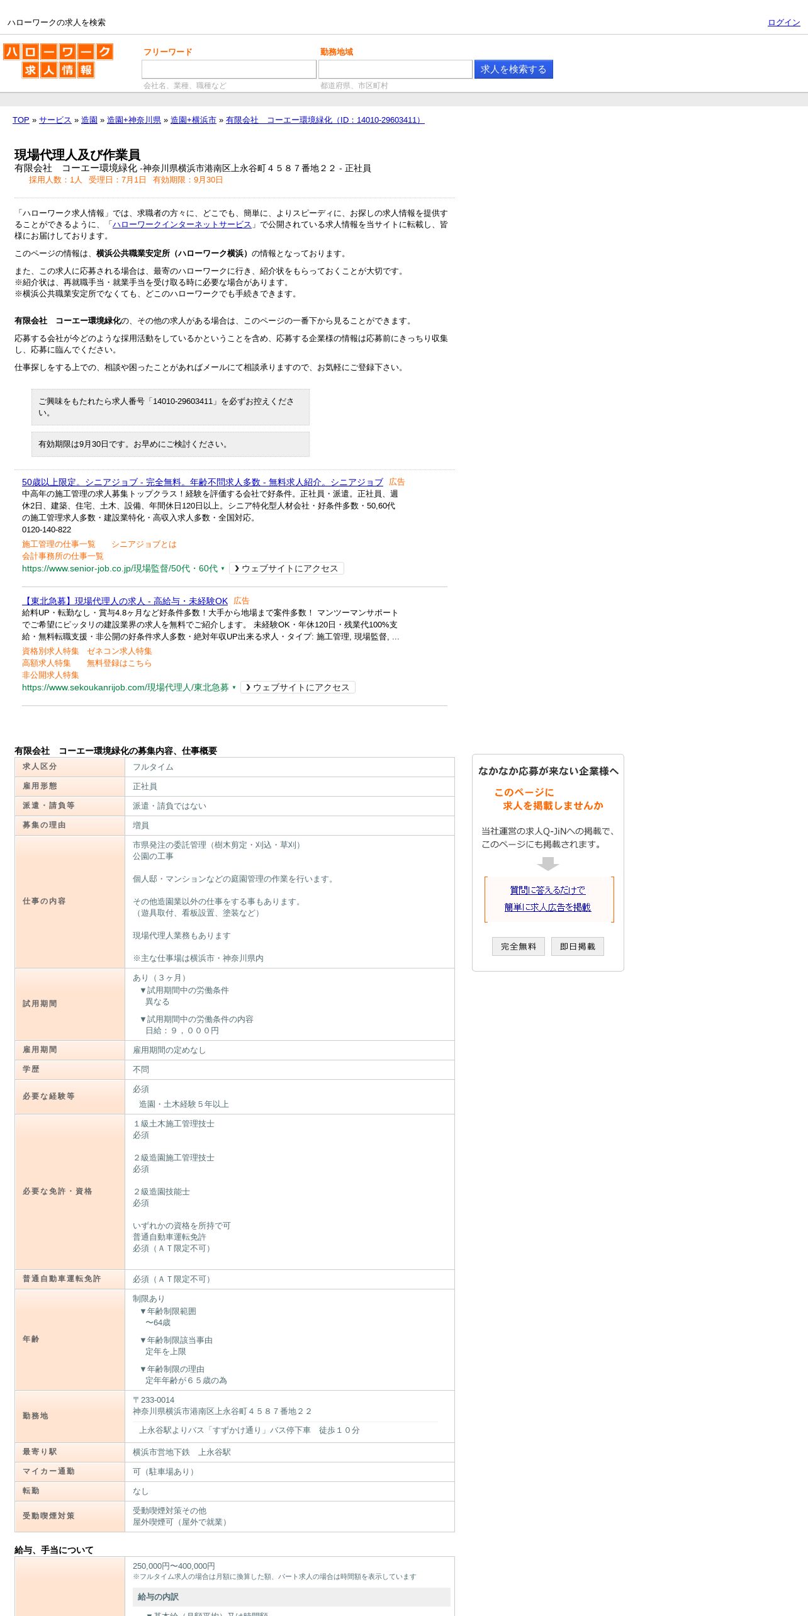Viewport: 808px width, 1616px height.
Task: Open ハローワークインターネットサービス link
Action: [x=182, y=225]
